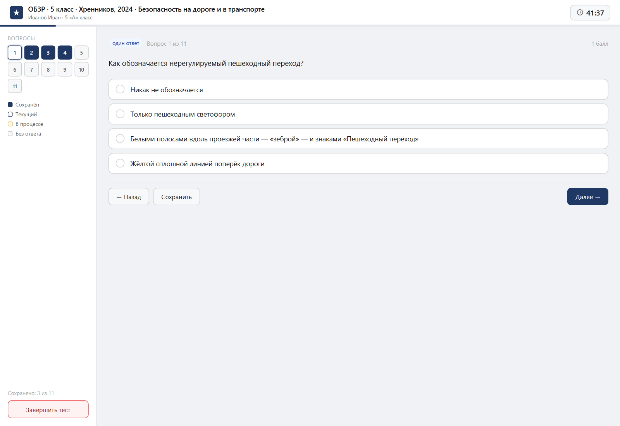Click the «Сохранён» legend entry
Image resolution: width=620 pixels, height=426 pixels.
[23, 105]
